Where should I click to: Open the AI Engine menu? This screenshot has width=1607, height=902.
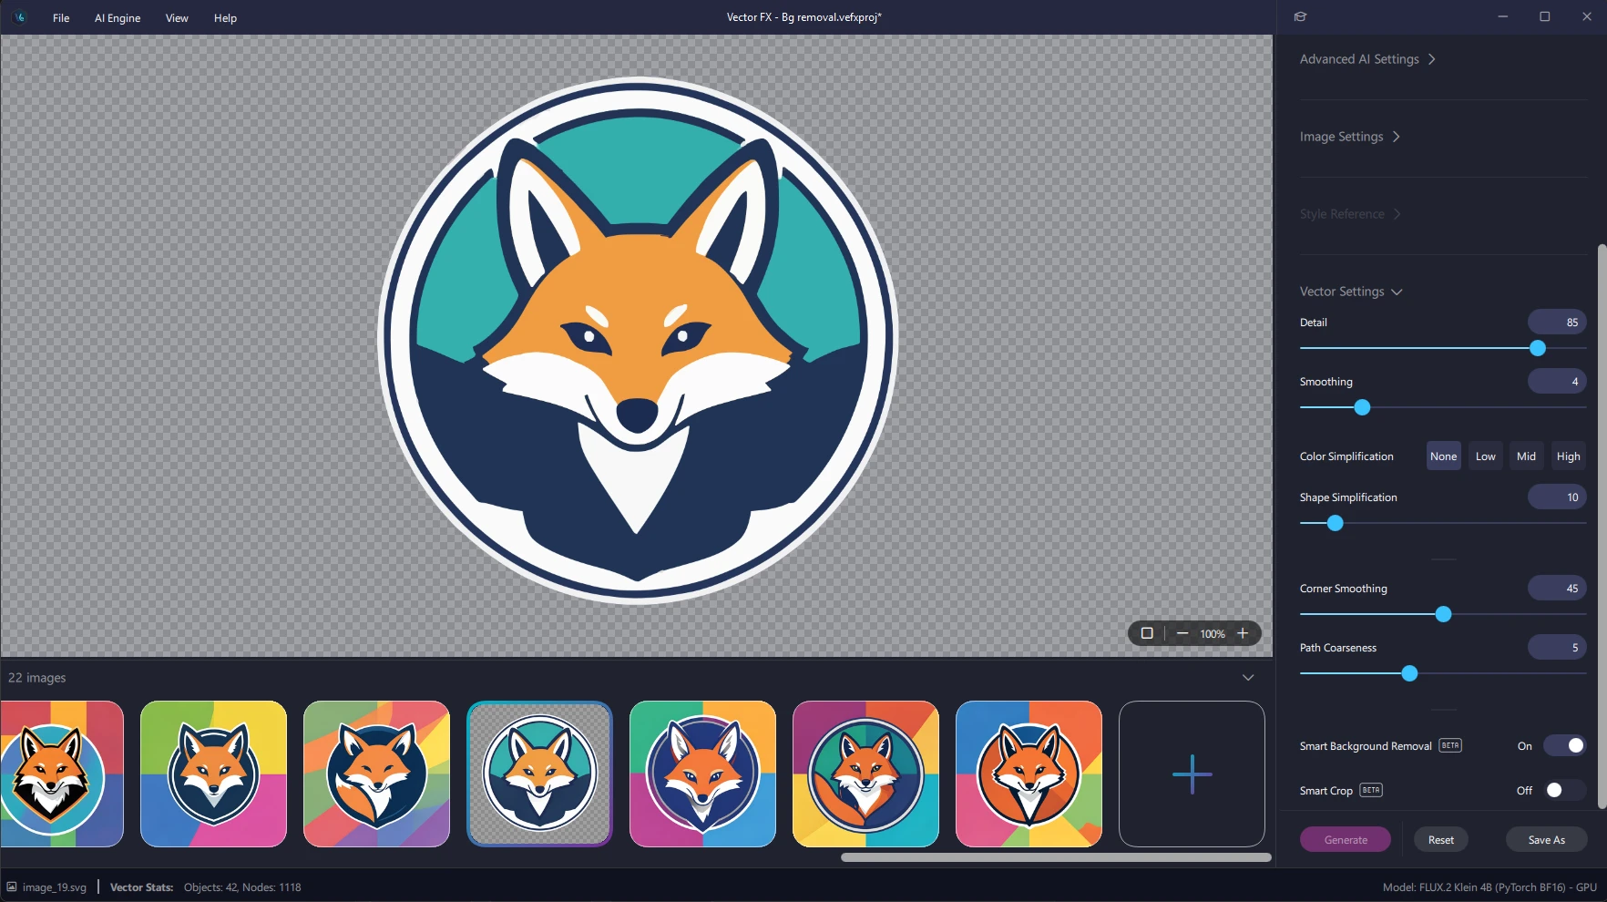pyautogui.click(x=118, y=17)
